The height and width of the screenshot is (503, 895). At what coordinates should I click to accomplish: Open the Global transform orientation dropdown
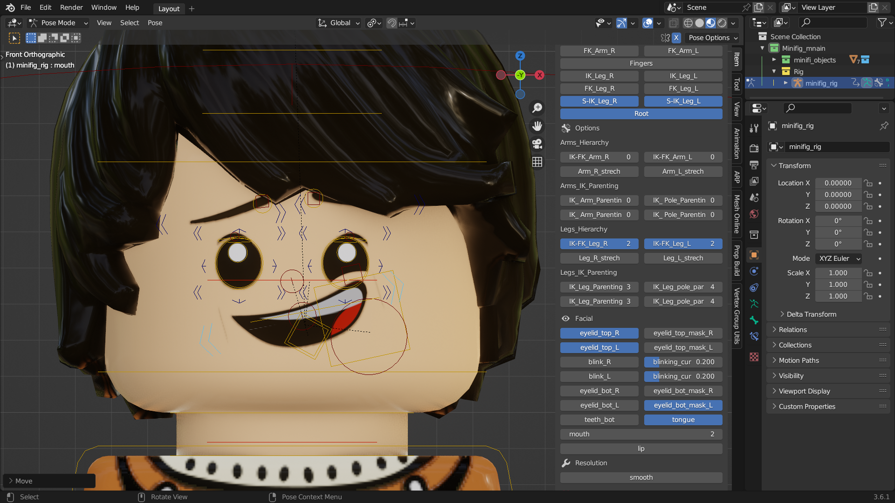[x=339, y=23]
